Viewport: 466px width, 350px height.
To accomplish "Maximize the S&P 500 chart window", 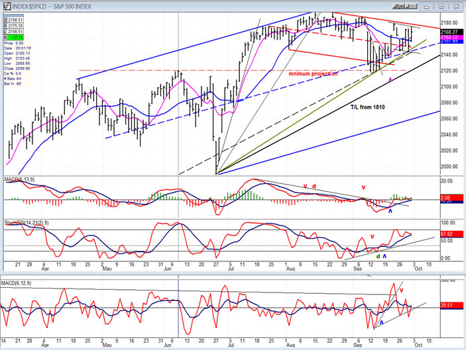I will tap(441, 6).
